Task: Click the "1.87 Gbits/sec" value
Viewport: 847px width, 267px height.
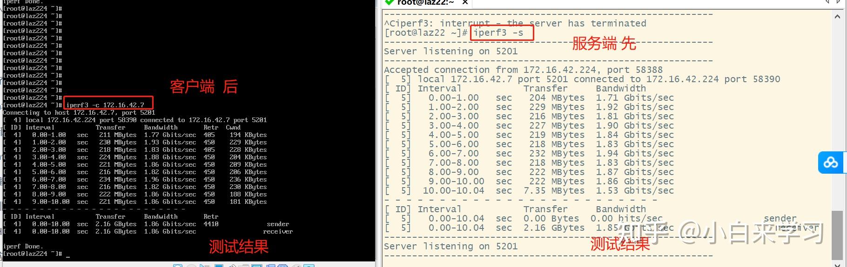Action: click(635, 172)
